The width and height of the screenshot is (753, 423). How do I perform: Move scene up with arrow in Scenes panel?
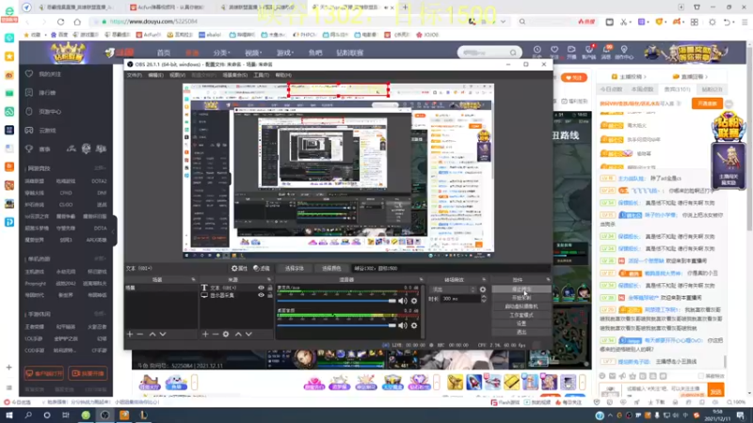pyautogui.click(x=152, y=334)
